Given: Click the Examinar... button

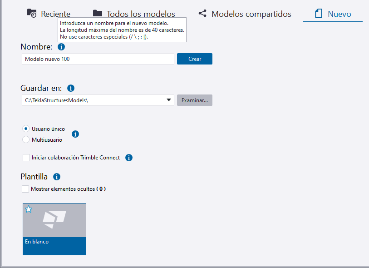Looking at the screenshot, I should 195,100.
